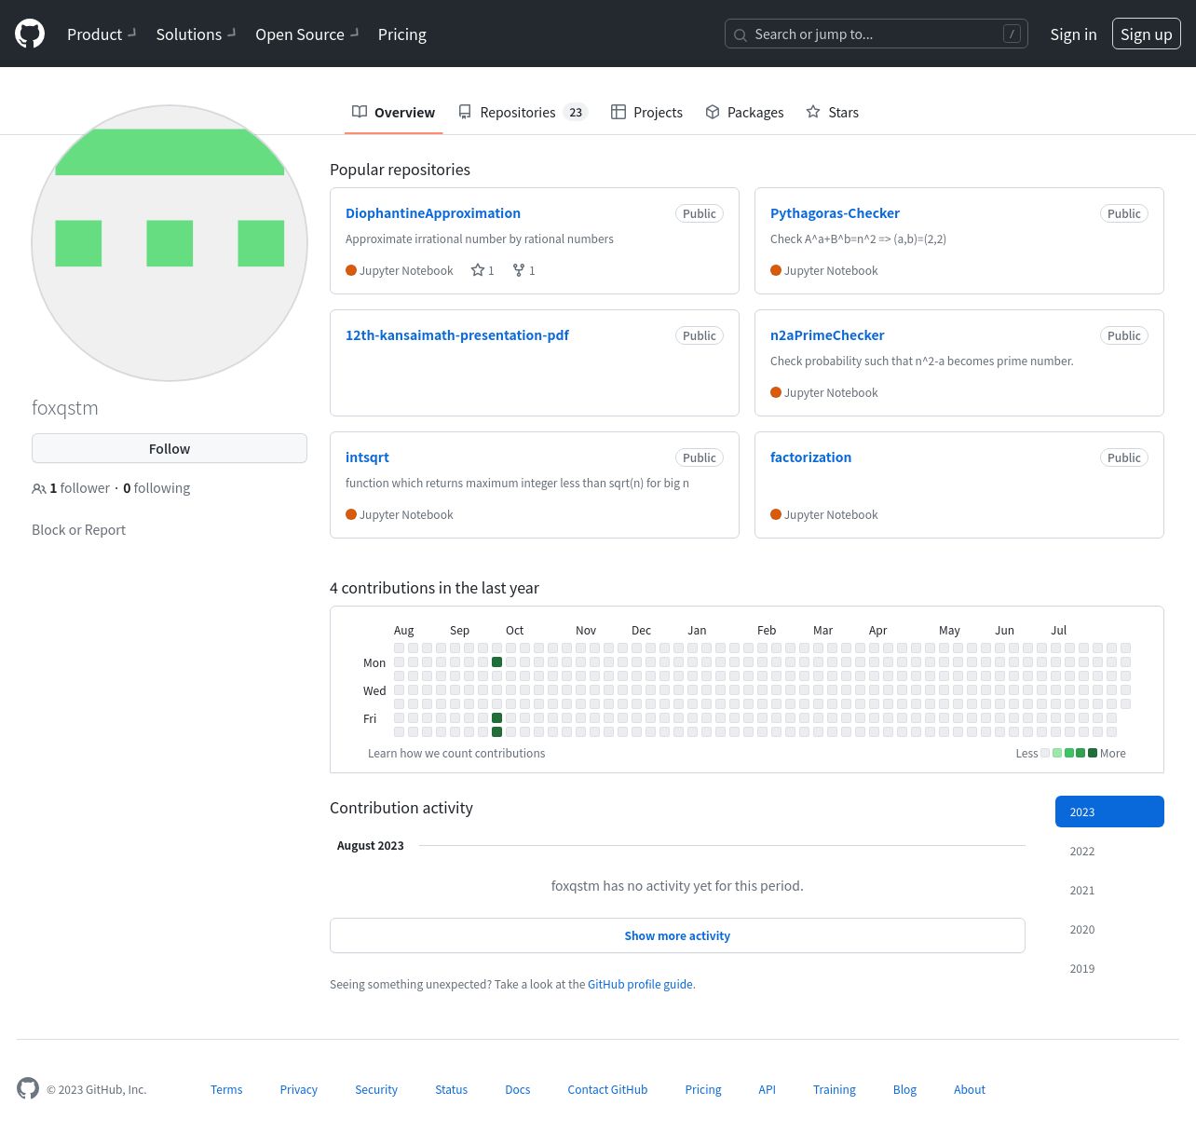This screenshot has height=1146, width=1196.
Task: Select the 2021 activity year
Action: 1109,890
